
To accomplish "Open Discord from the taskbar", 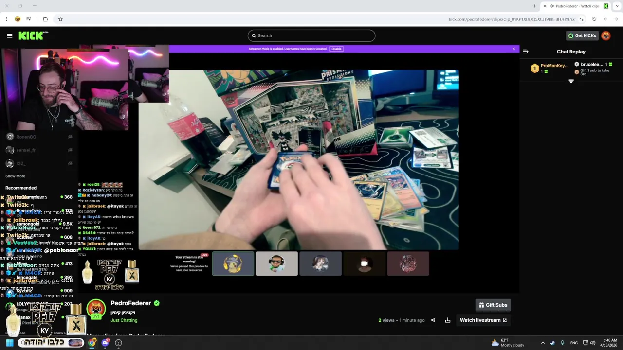I will 105,343.
